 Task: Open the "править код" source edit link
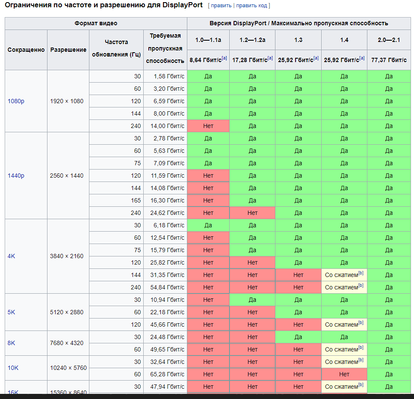click(x=251, y=6)
